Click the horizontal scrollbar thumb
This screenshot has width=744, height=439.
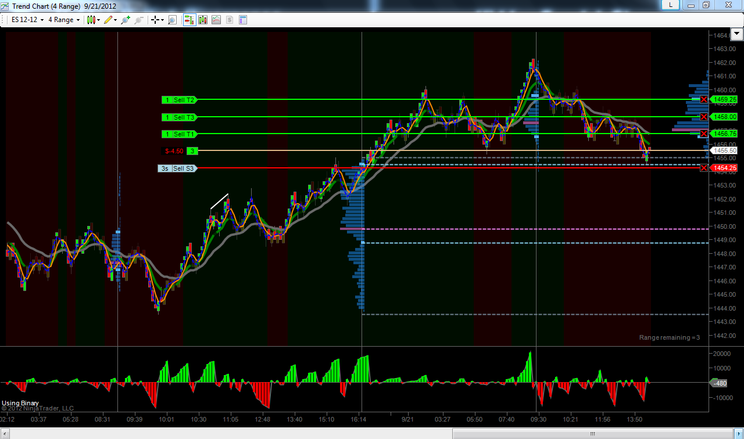(593, 434)
